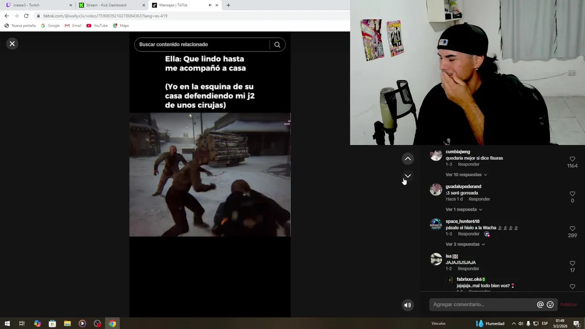Click the padlock site info icon
The height and width of the screenshot is (329, 585).
(39, 16)
